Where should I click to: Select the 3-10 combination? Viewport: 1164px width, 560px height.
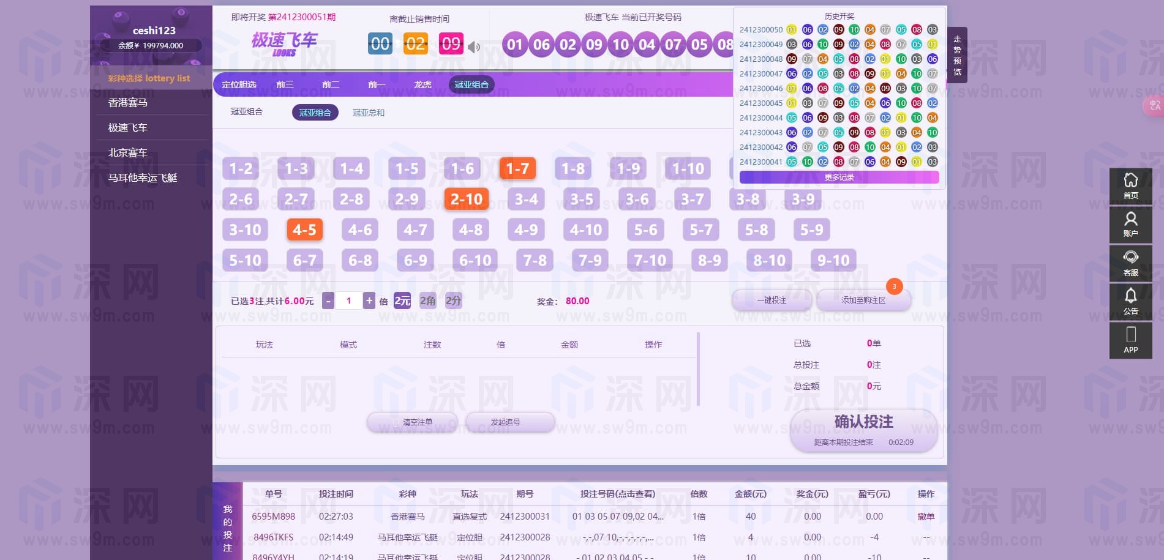(x=245, y=230)
